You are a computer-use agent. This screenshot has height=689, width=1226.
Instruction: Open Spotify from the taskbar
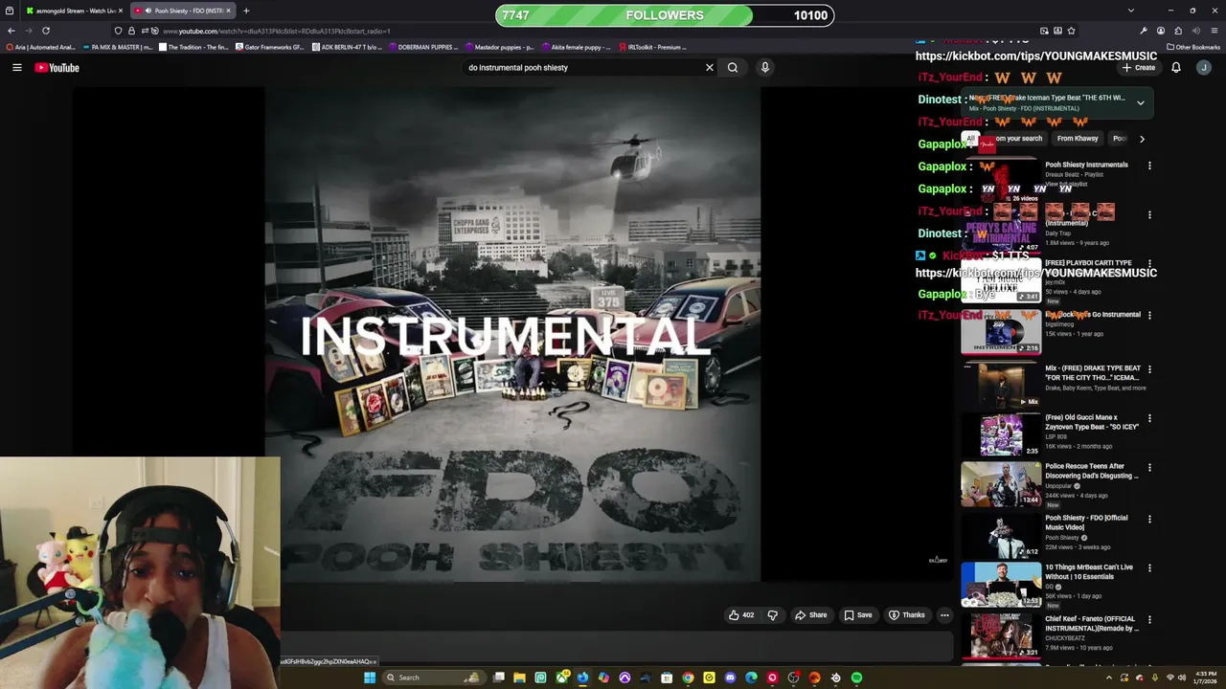856,678
